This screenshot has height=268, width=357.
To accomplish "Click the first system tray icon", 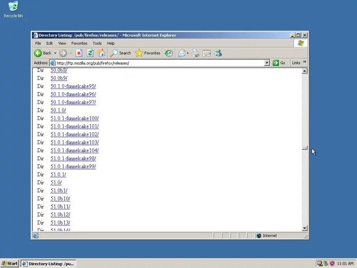I will click(319, 263).
